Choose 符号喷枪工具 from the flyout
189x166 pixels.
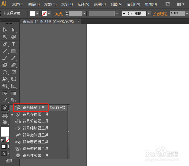coord(39,108)
